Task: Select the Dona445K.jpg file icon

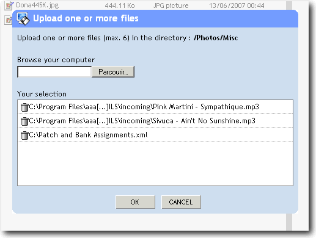Action: [9, 5]
